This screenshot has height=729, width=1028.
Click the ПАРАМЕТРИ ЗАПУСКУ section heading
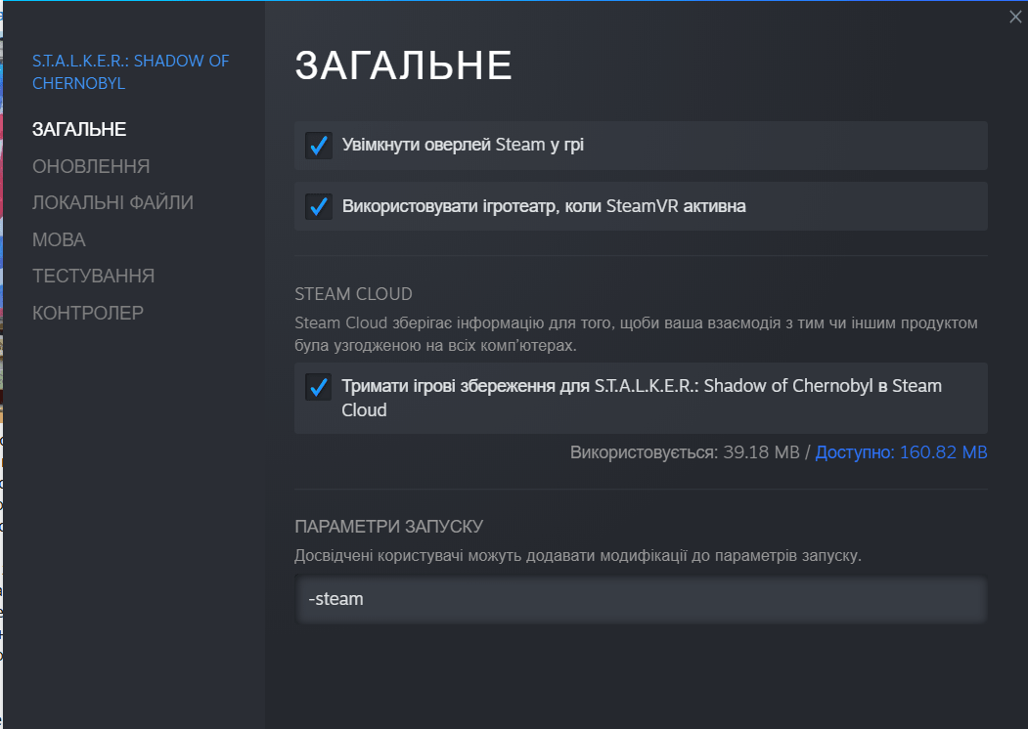click(x=388, y=527)
